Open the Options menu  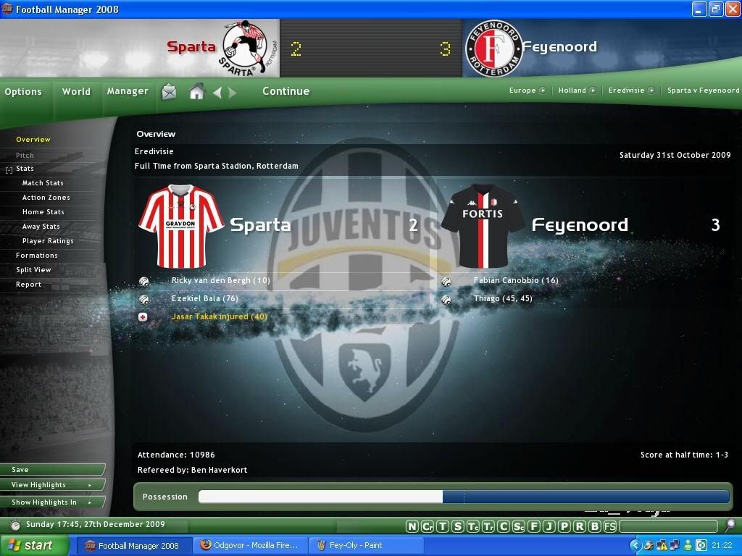tap(23, 92)
